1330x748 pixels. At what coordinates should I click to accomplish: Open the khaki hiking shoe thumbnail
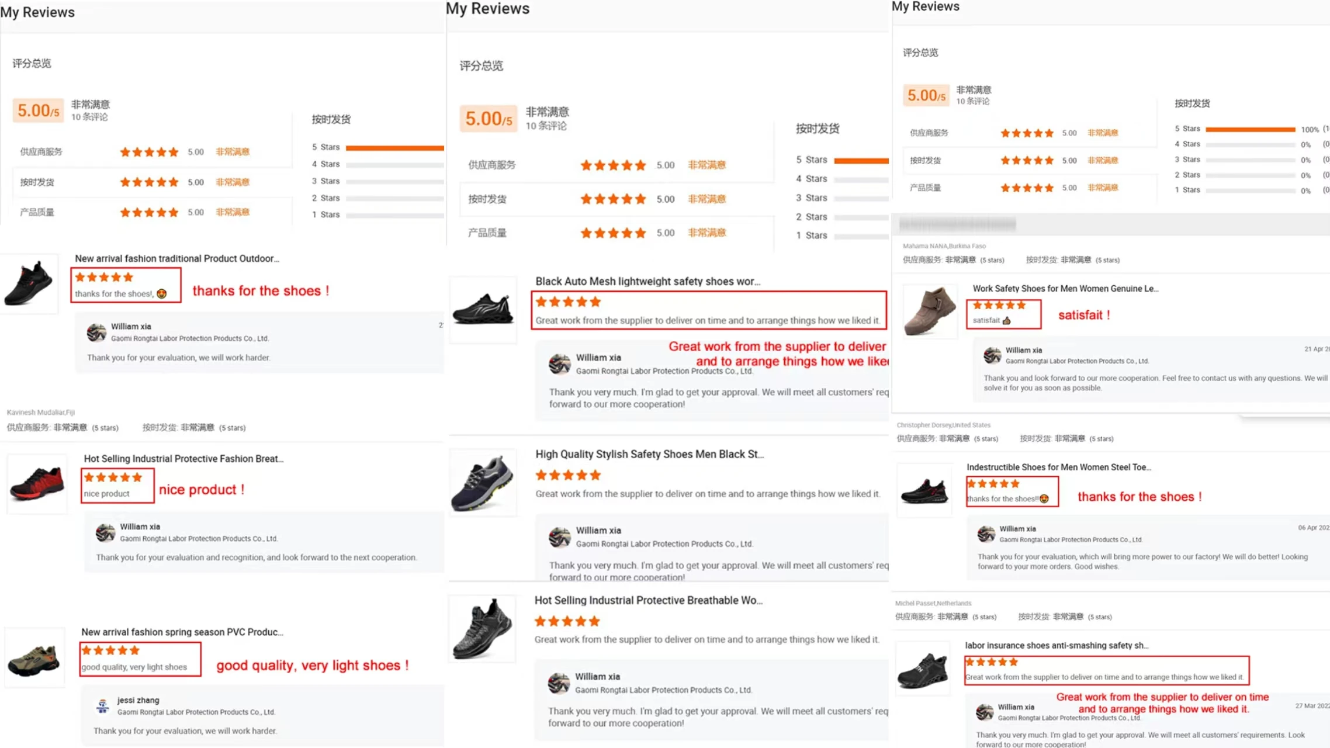[x=34, y=658]
